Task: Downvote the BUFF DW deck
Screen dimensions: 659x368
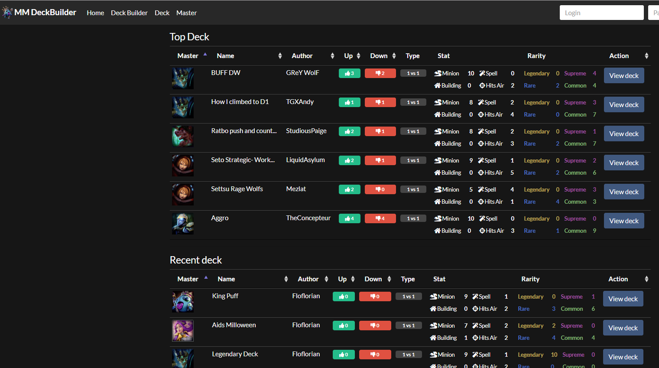Action: [x=380, y=73]
